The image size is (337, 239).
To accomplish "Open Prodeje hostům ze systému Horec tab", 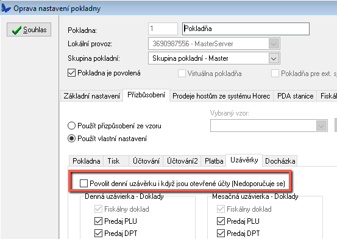I will coord(221,96).
